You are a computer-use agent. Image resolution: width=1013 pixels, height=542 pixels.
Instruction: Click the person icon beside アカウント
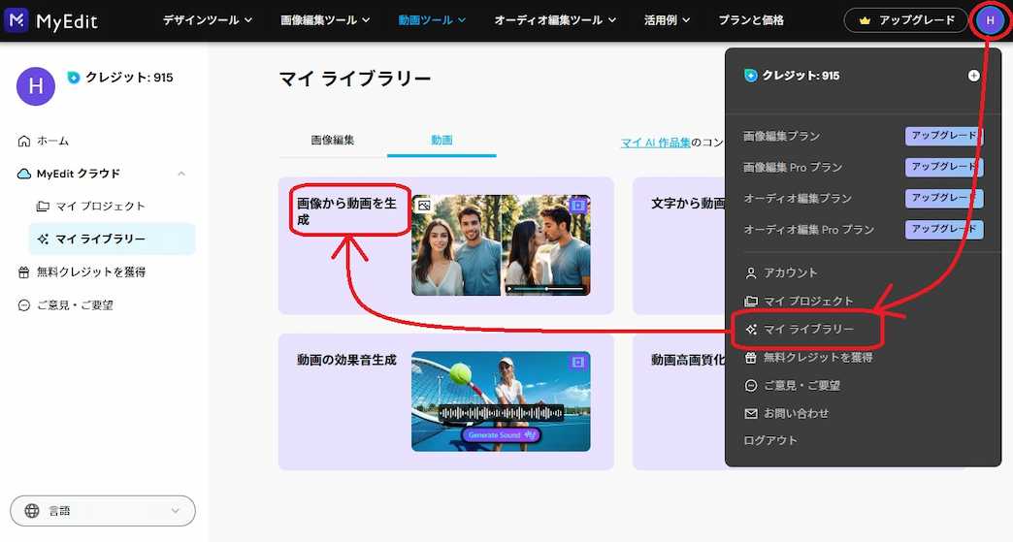click(751, 272)
